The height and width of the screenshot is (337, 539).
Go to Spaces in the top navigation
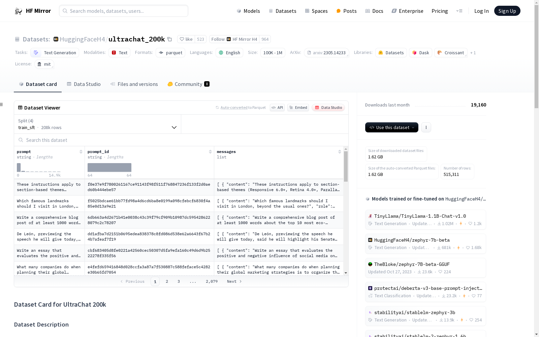pos(316,11)
